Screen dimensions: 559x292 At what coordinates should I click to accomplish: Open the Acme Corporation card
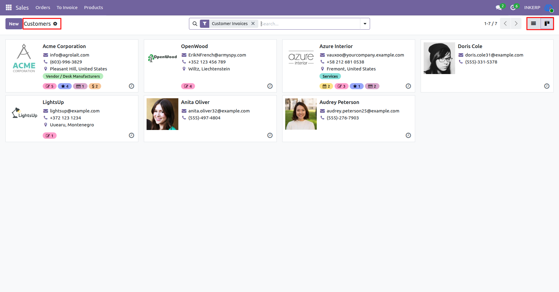tap(72, 66)
